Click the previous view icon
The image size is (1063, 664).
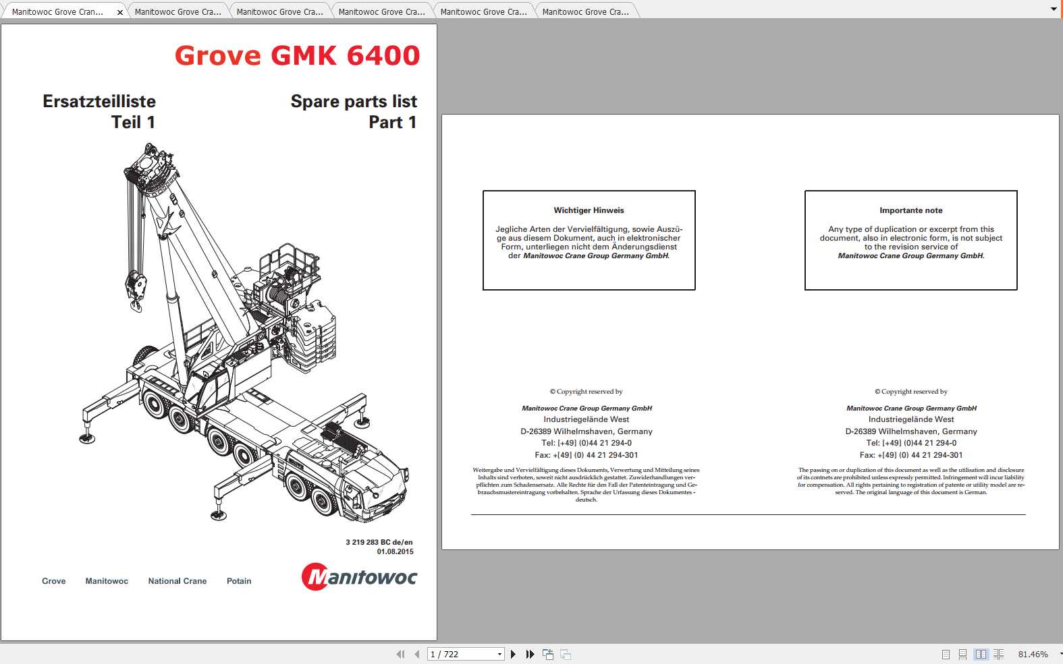pos(548,654)
